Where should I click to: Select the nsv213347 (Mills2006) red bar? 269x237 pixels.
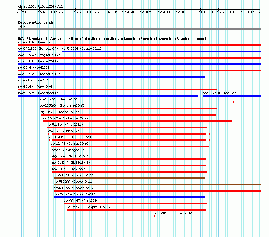point(129,166)
